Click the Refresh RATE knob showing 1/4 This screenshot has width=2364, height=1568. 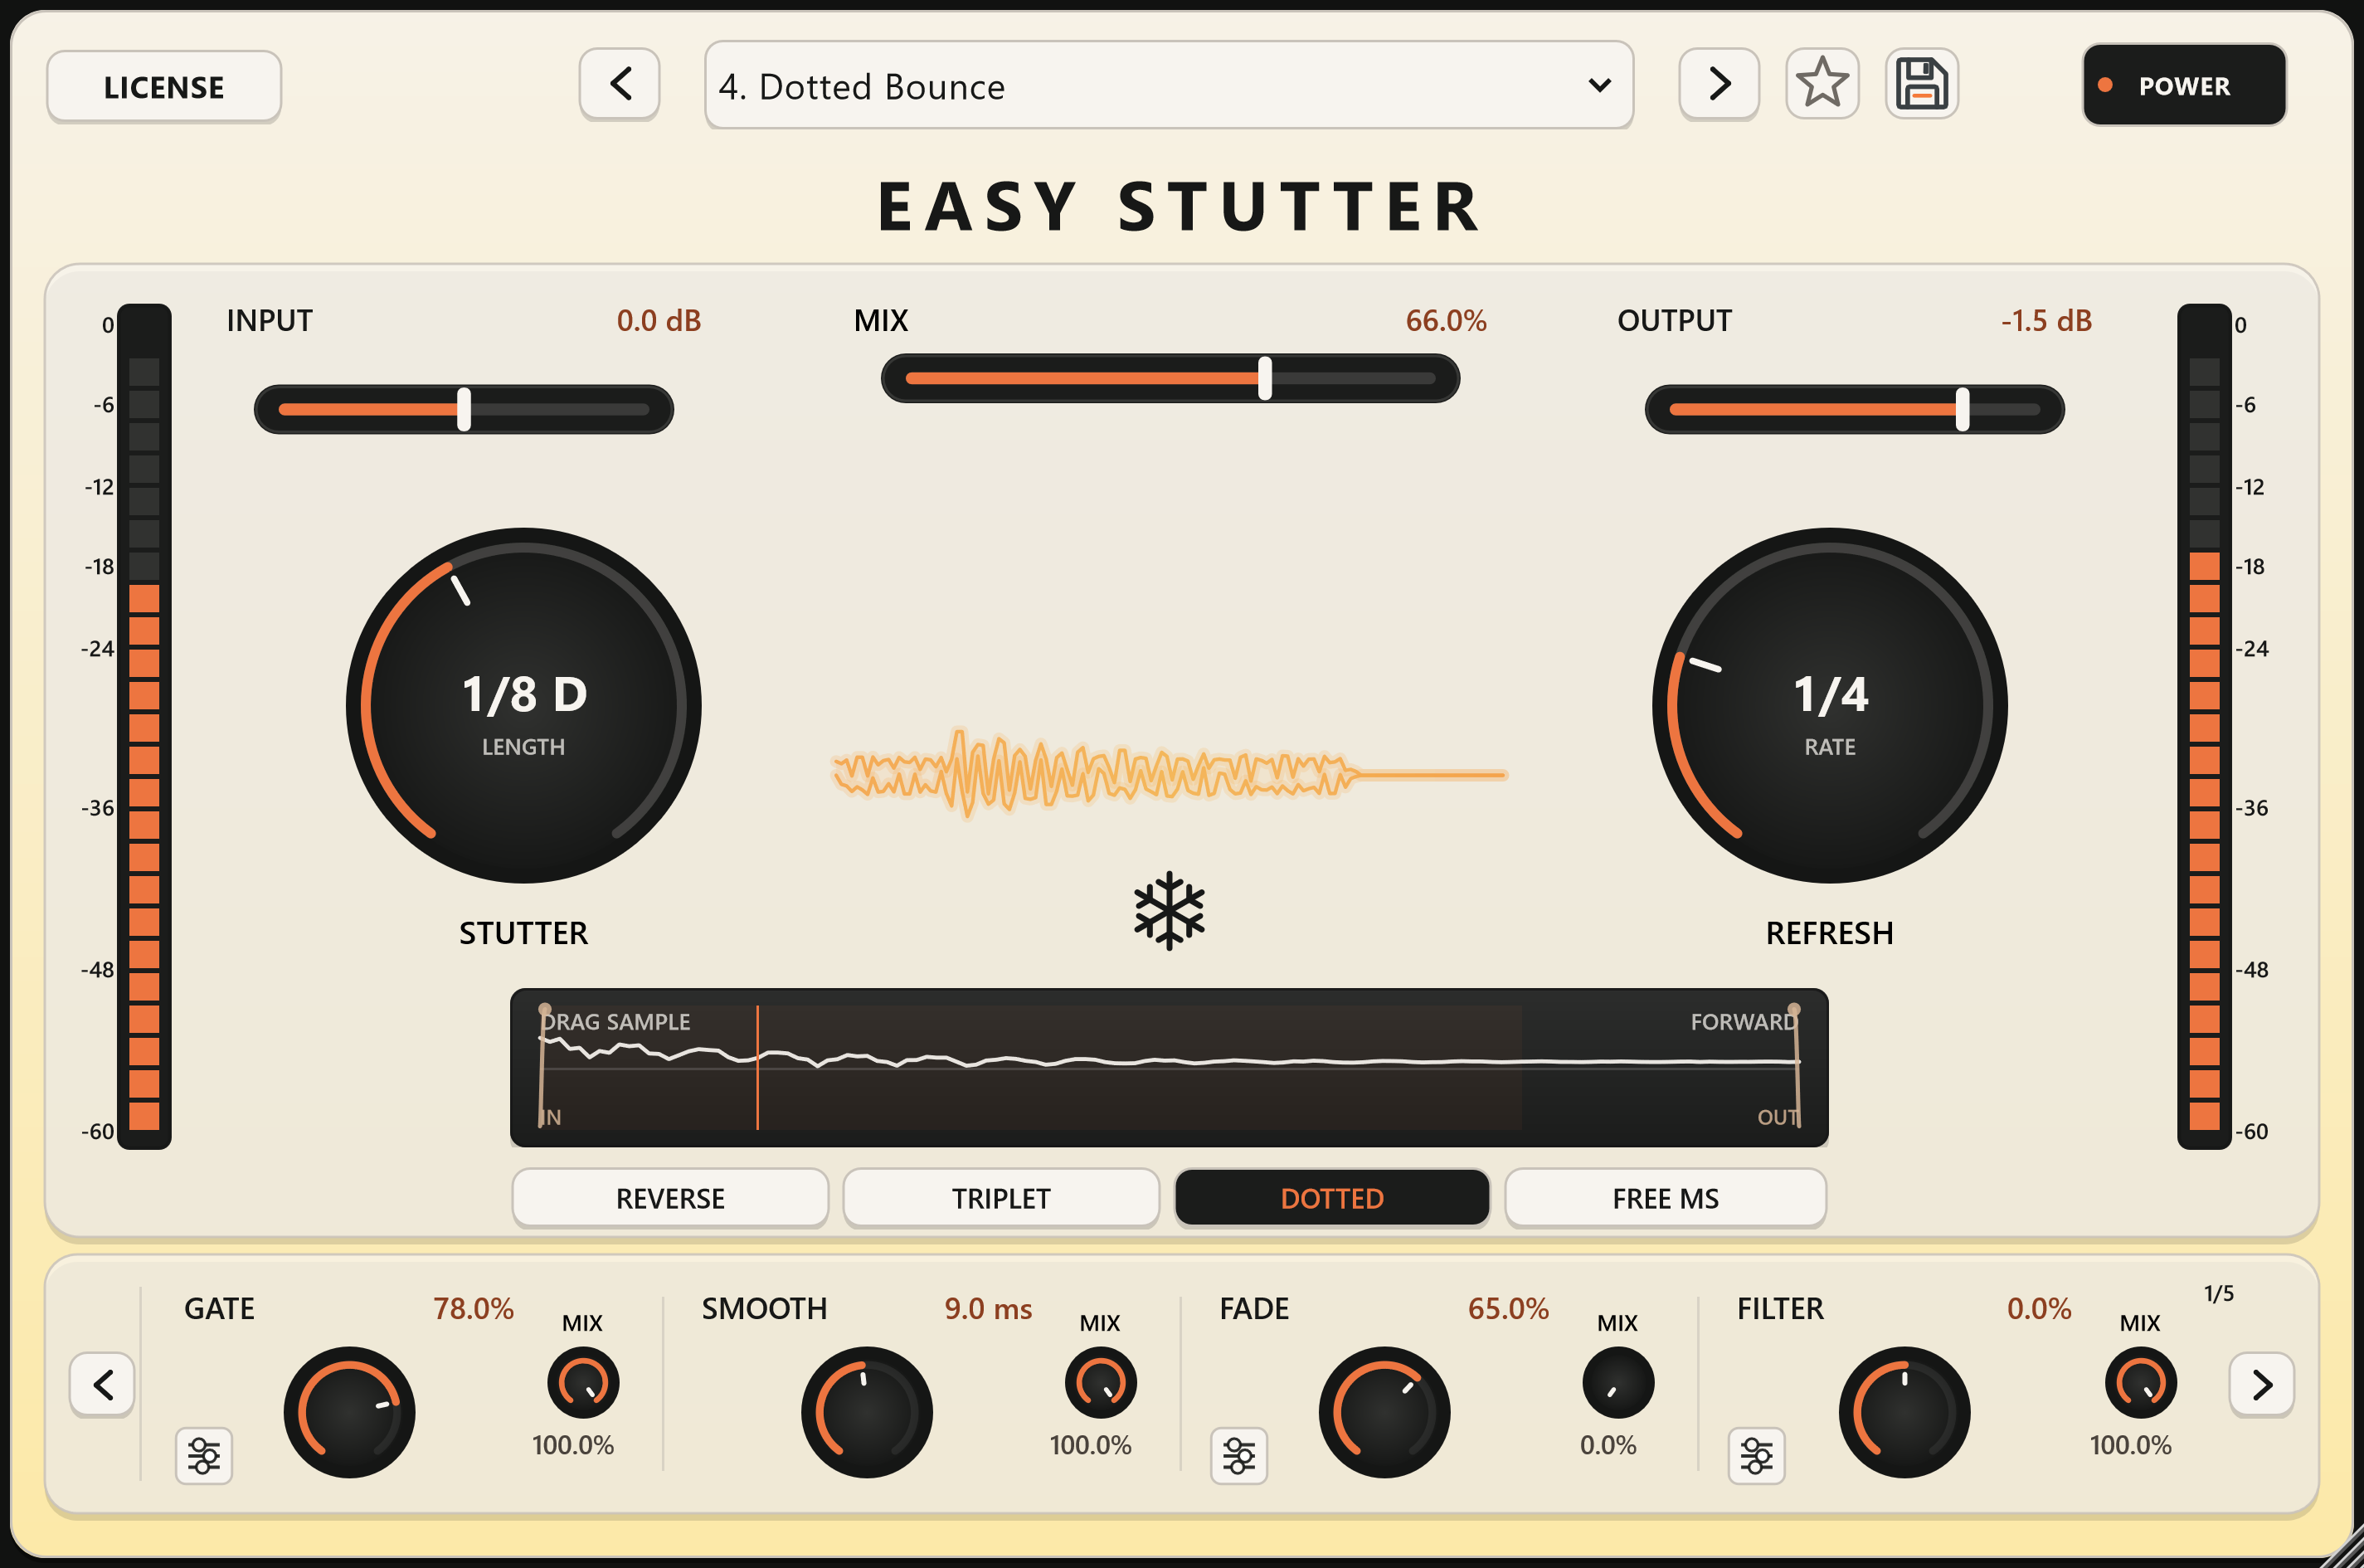click(1829, 706)
